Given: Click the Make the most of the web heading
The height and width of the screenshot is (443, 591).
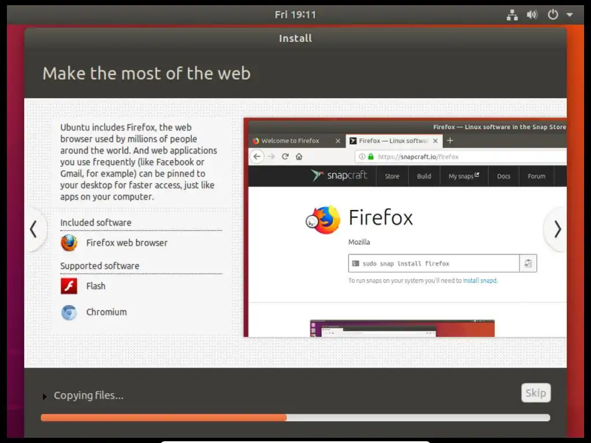Looking at the screenshot, I should pyautogui.click(x=146, y=73).
